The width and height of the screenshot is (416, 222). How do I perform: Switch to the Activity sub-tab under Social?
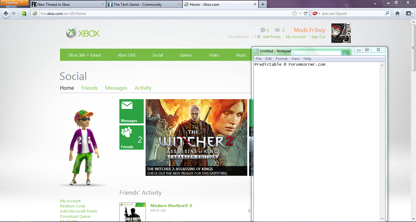(x=143, y=88)
